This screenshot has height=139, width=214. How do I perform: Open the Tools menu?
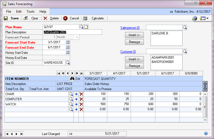click(x=30, y=12)
